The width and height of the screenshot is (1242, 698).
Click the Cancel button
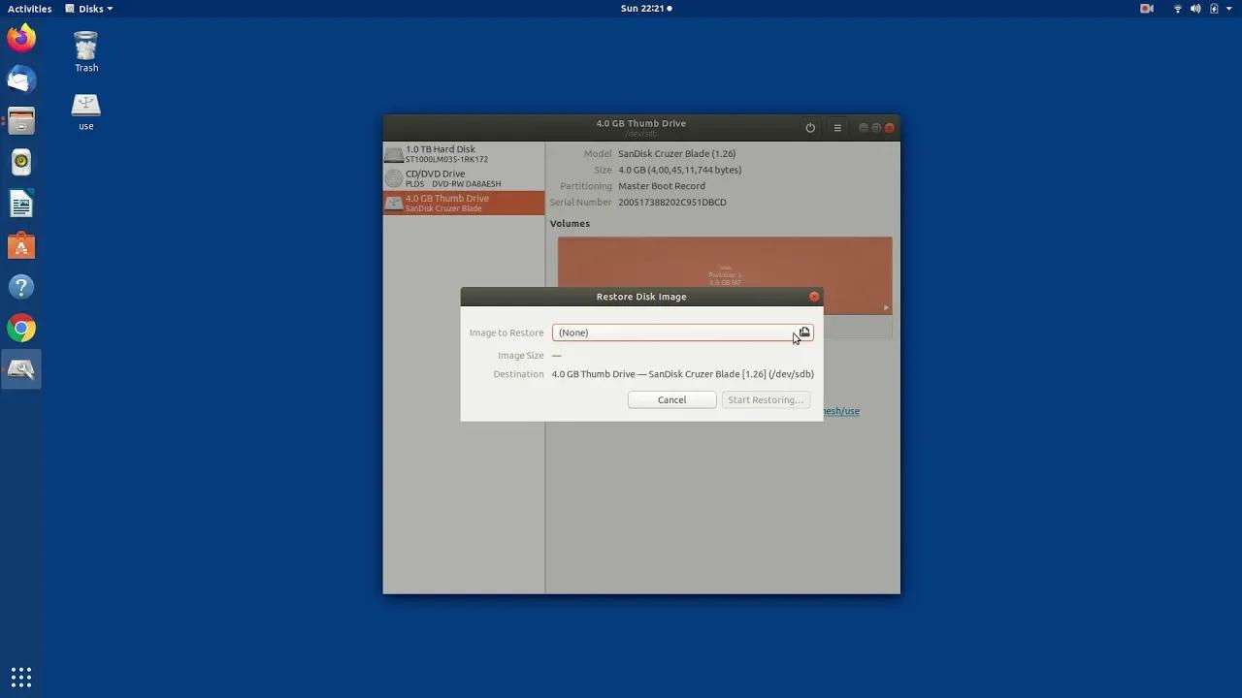point(671,399)
